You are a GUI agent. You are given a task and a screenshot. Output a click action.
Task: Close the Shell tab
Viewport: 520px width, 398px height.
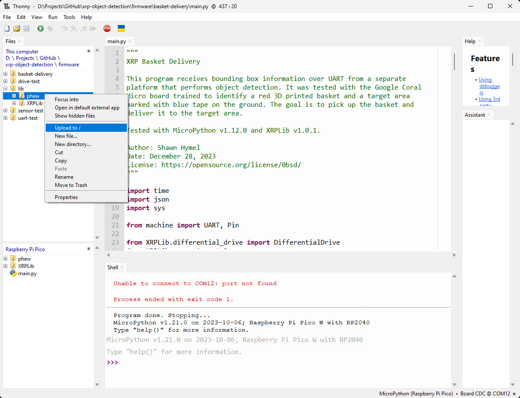point(122,267)
